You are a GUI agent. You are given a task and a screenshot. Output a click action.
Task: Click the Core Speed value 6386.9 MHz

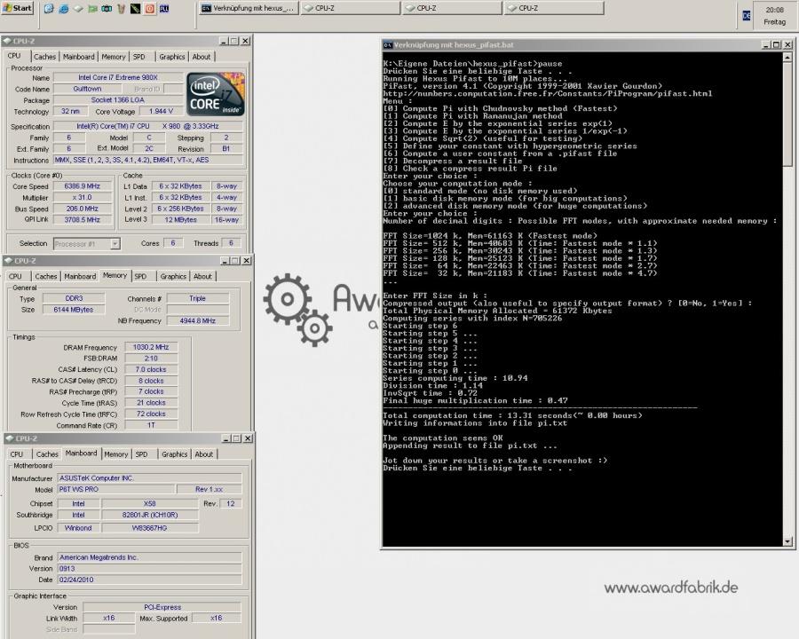tap(82, 186)
